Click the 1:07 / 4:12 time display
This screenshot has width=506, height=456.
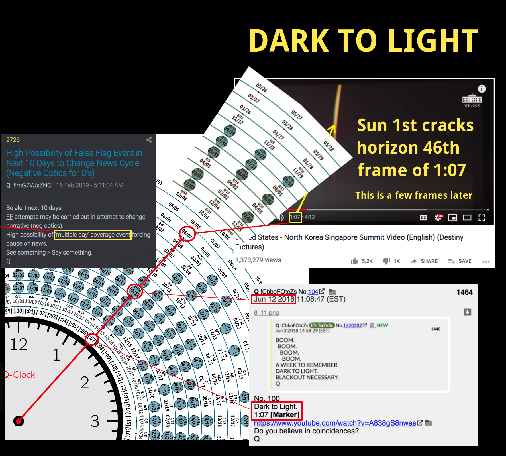(x=302, y=217)
